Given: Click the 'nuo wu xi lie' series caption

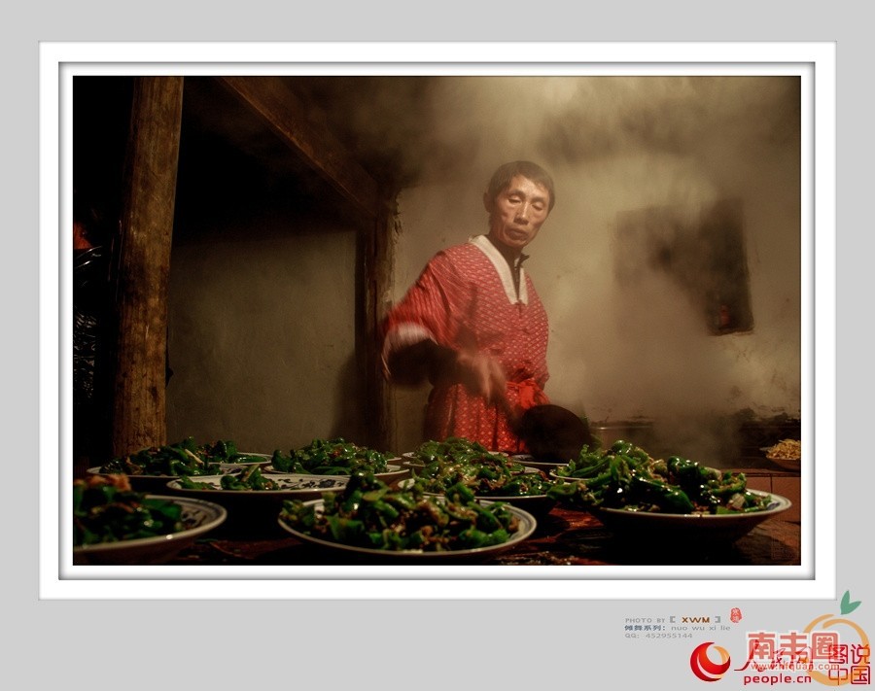Looking at the screenshot, I should click(698, 628).
